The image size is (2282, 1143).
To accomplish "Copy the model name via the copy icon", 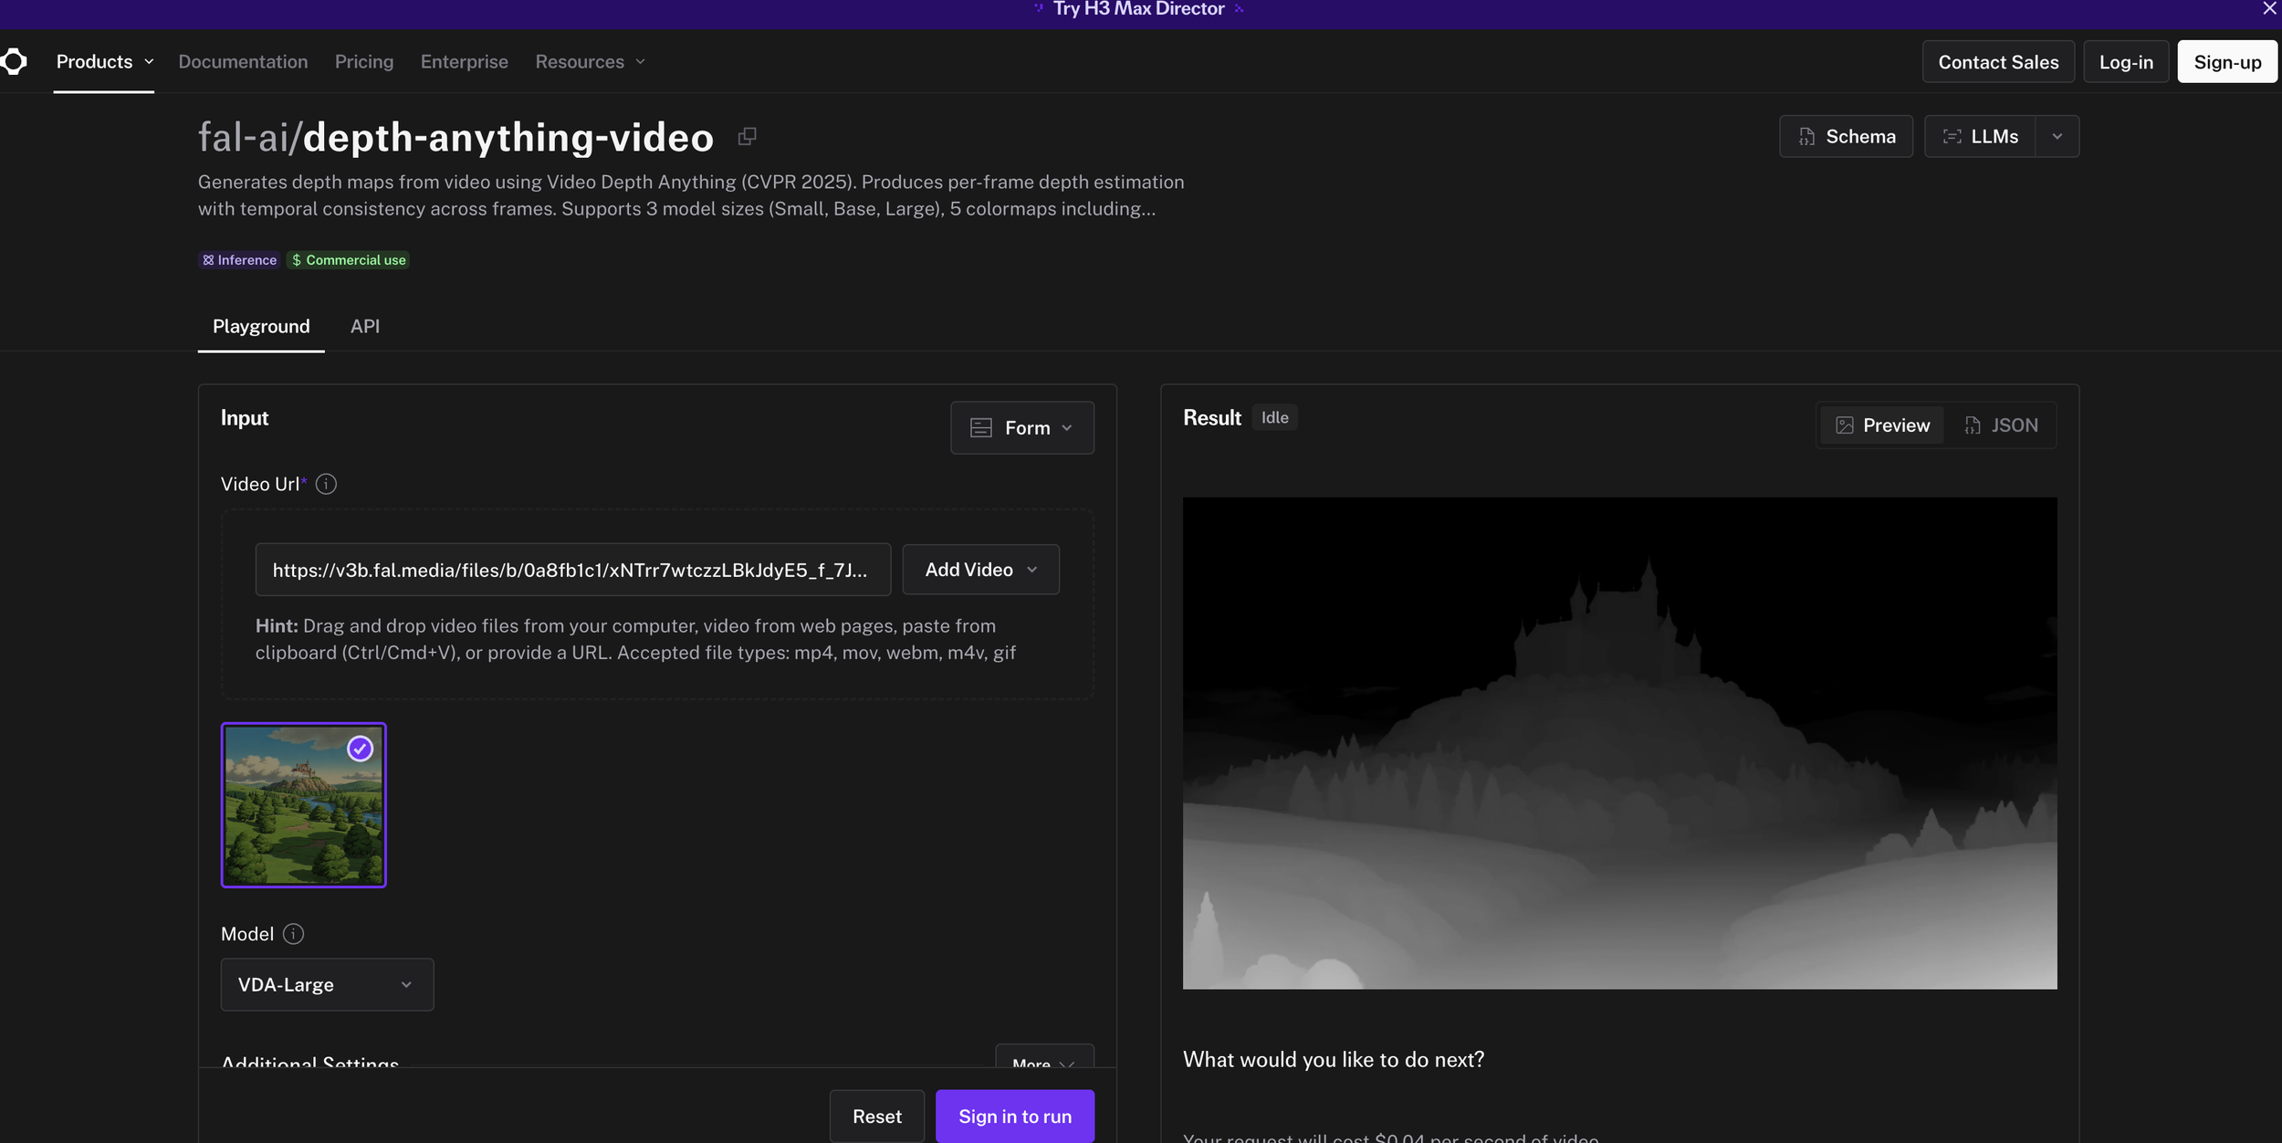I will (747, 137).
